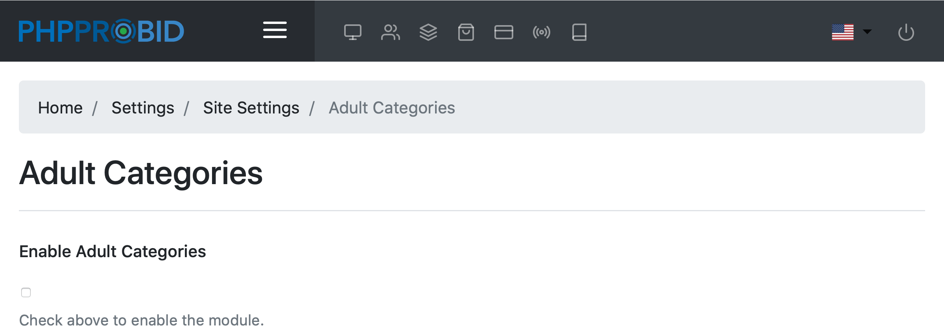Open the broadcast signal icon
The width and height of the screenshot is (944, 329).
coord(541,32)
